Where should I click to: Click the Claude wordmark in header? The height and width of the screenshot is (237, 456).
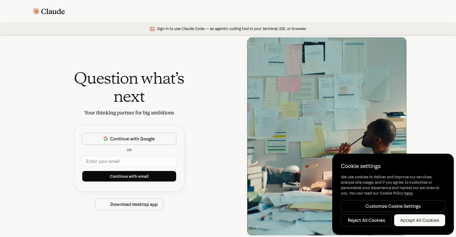tap(53, 11)
